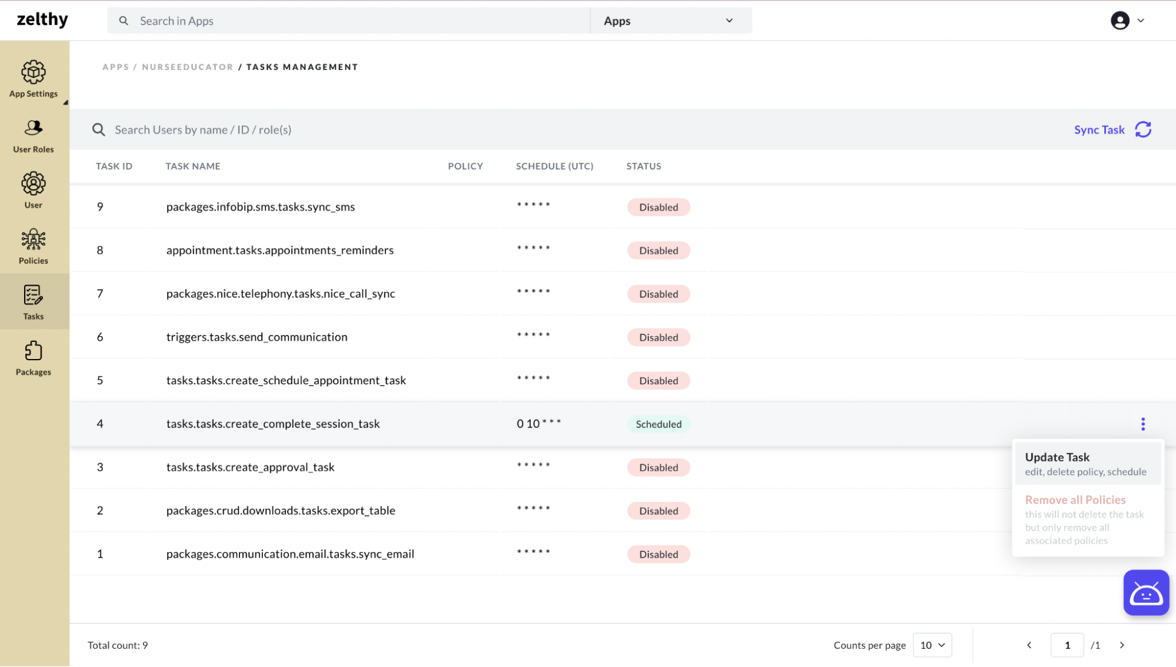Click TASK NAME column header
The height and width of the screenshot is (667, 1176).
click(193, 166)
